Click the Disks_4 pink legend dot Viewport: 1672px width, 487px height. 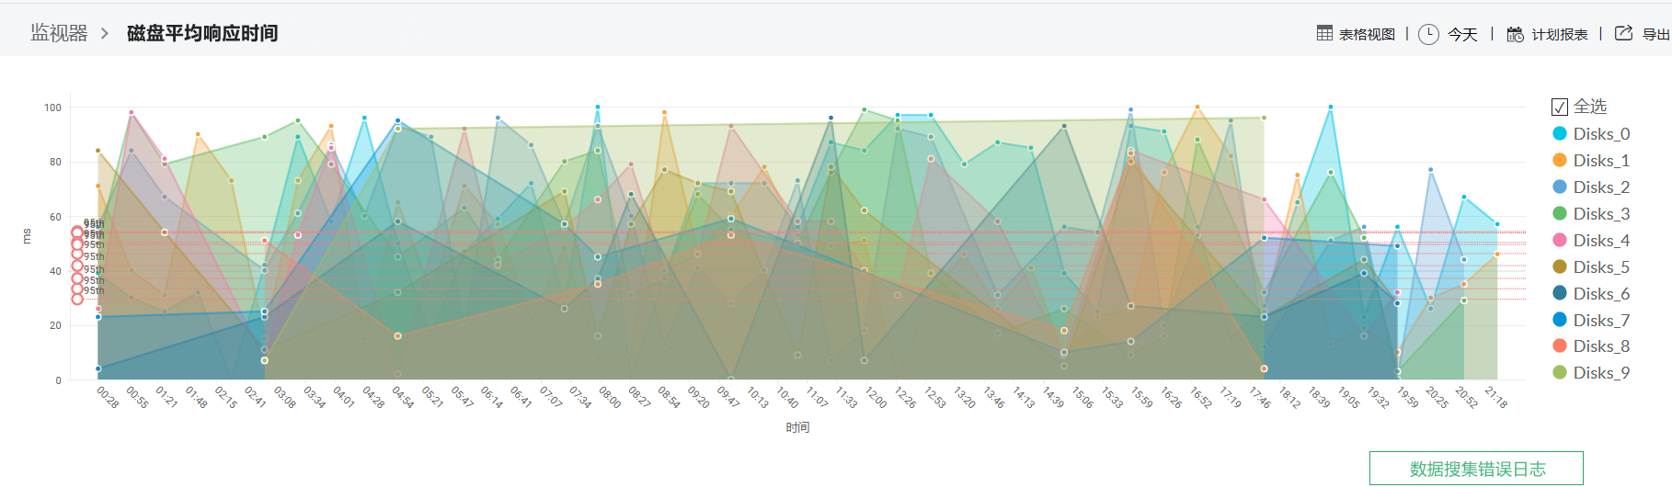point(1560,241)
